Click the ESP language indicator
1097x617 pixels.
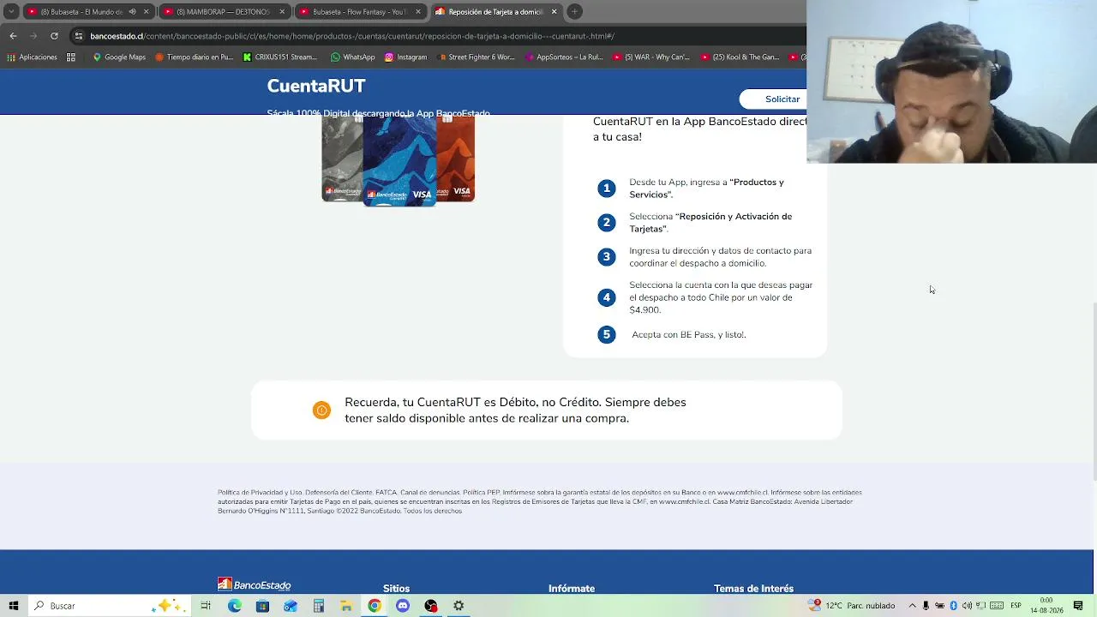coord(1016,606)
